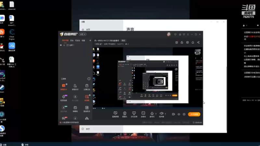Open the tutorial link at bottom left
This screenshot has height=146, width=260.
pos(69,123)
